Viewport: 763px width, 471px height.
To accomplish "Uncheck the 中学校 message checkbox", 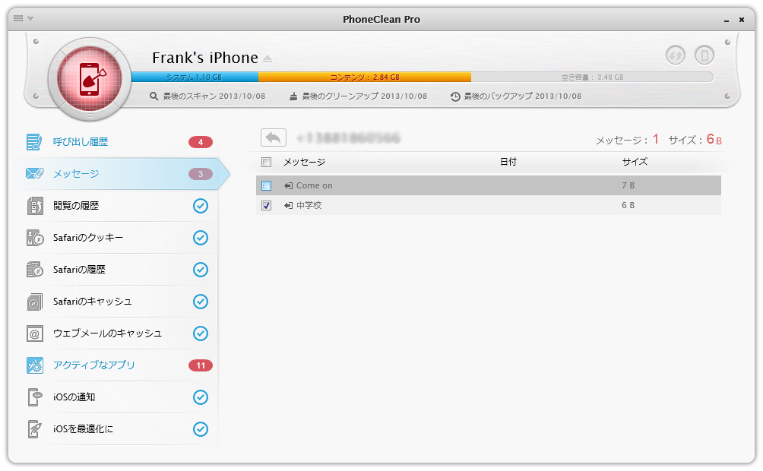I will [x=266, y=205].
